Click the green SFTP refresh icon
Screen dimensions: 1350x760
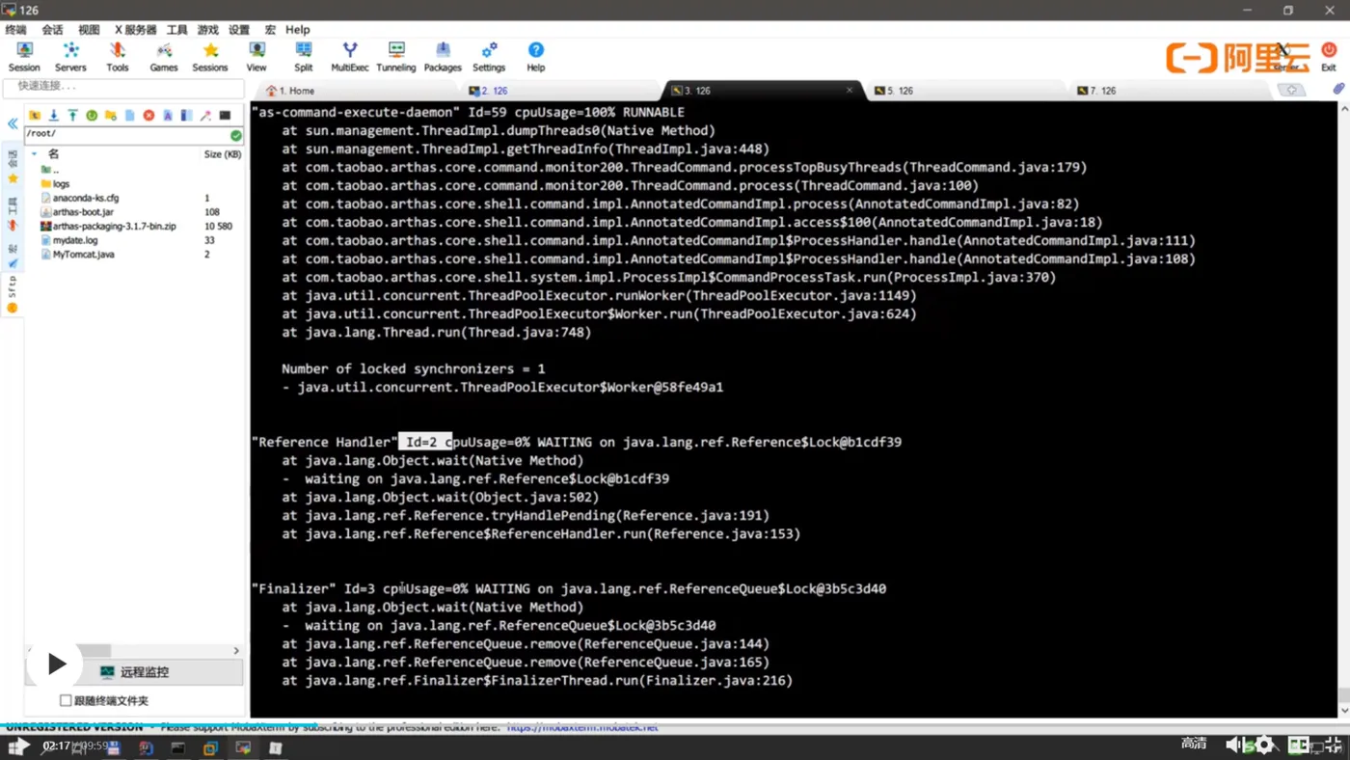point(92,116)
